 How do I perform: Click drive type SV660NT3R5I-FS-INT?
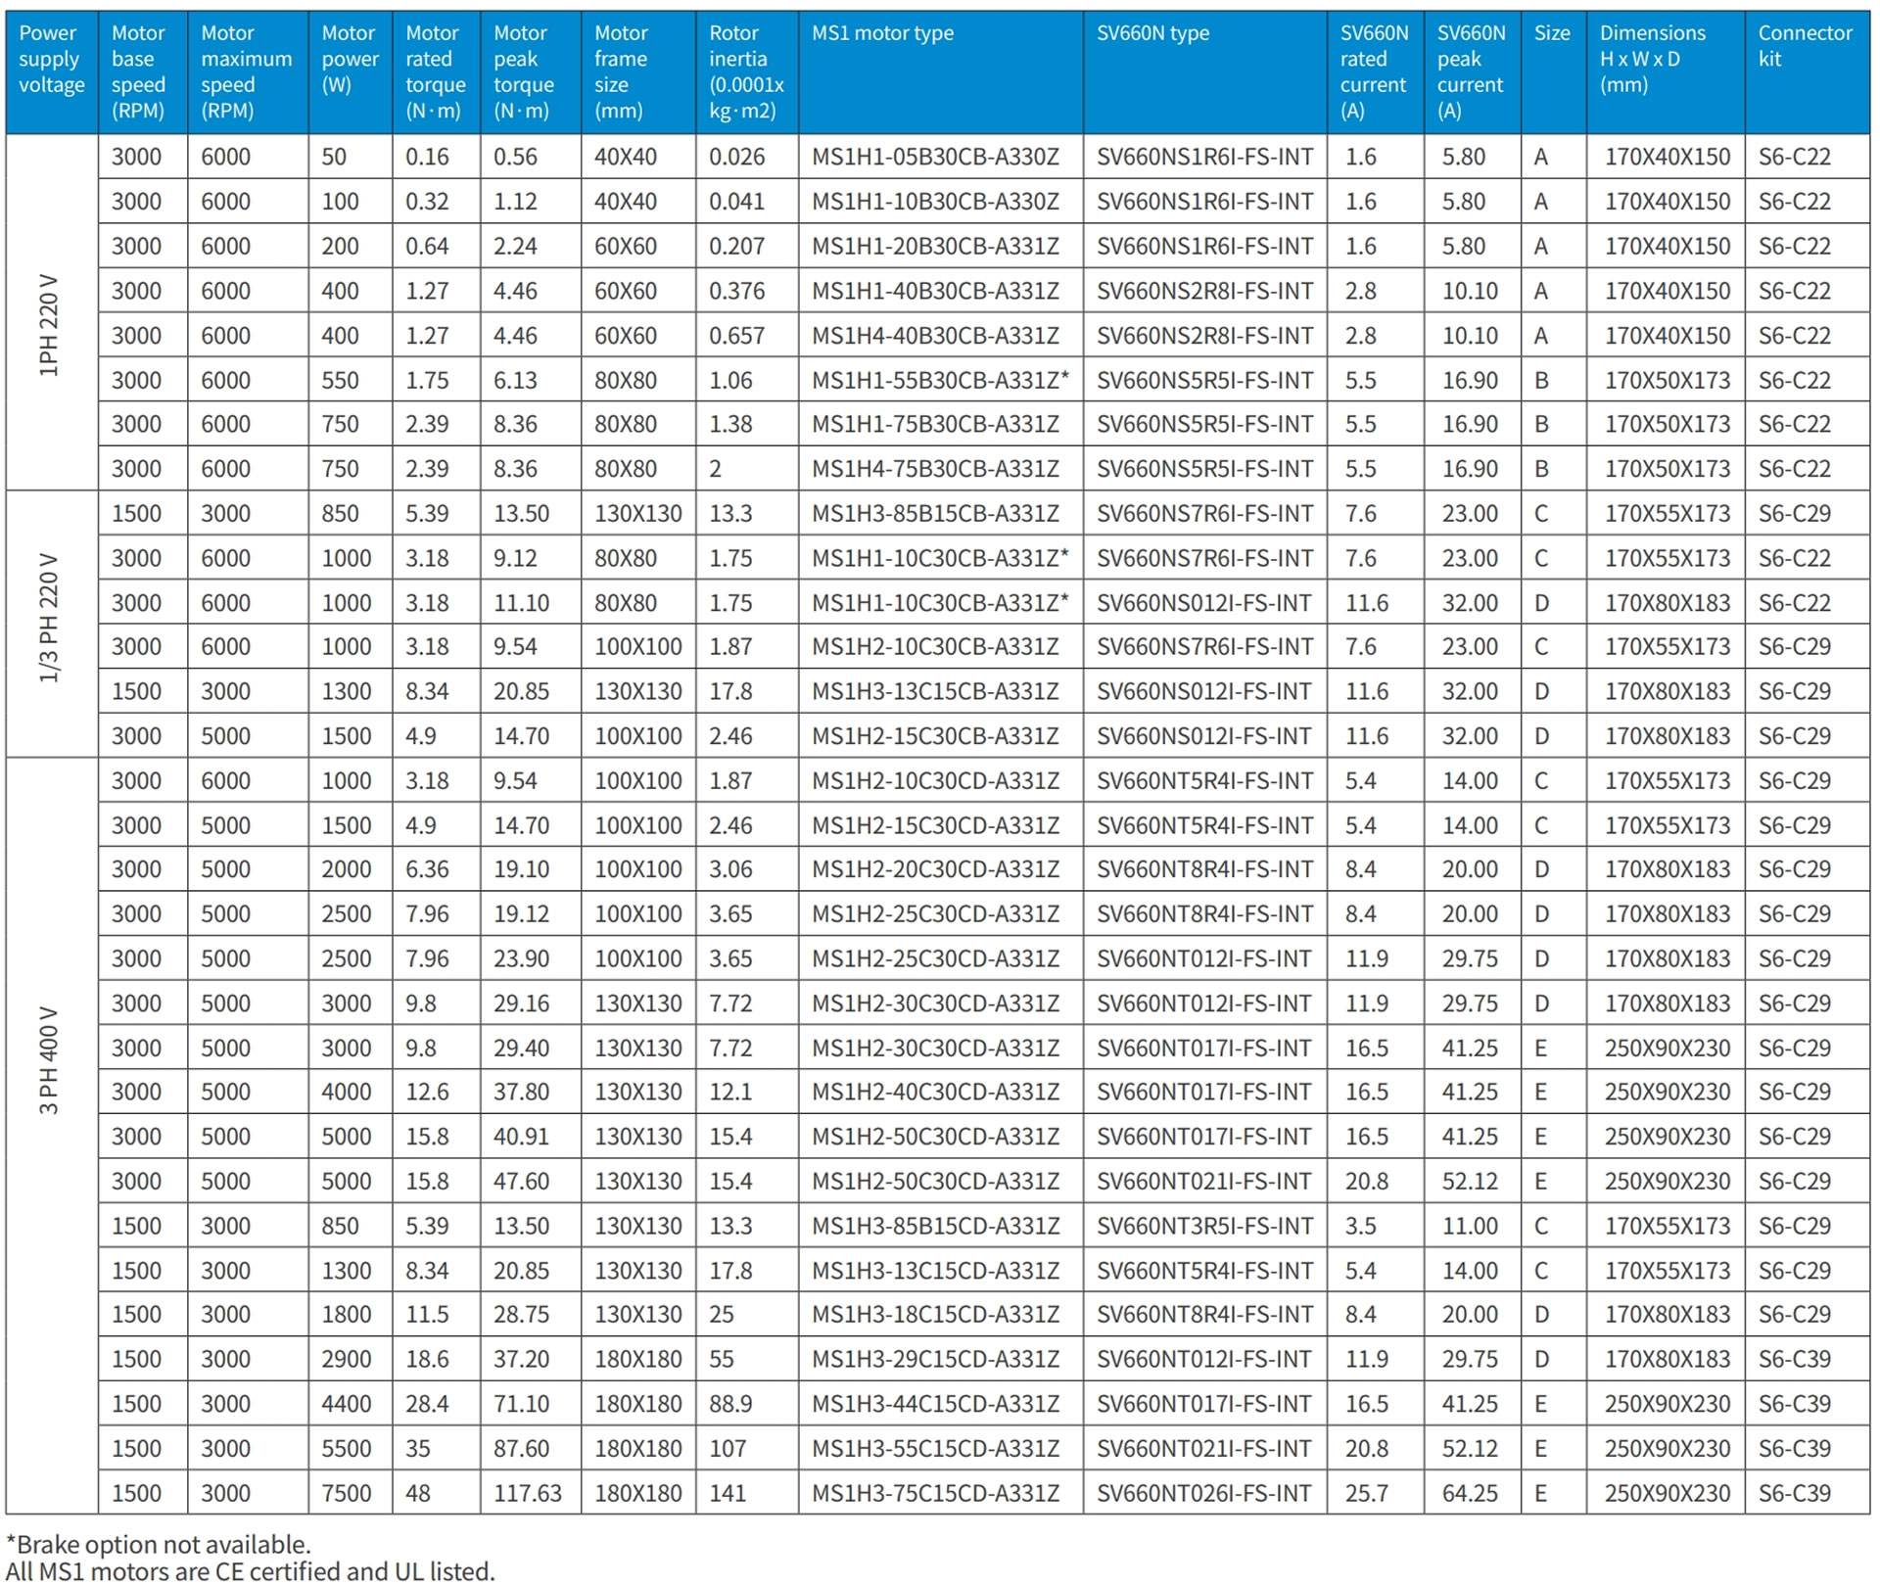pos(1204,1226)
